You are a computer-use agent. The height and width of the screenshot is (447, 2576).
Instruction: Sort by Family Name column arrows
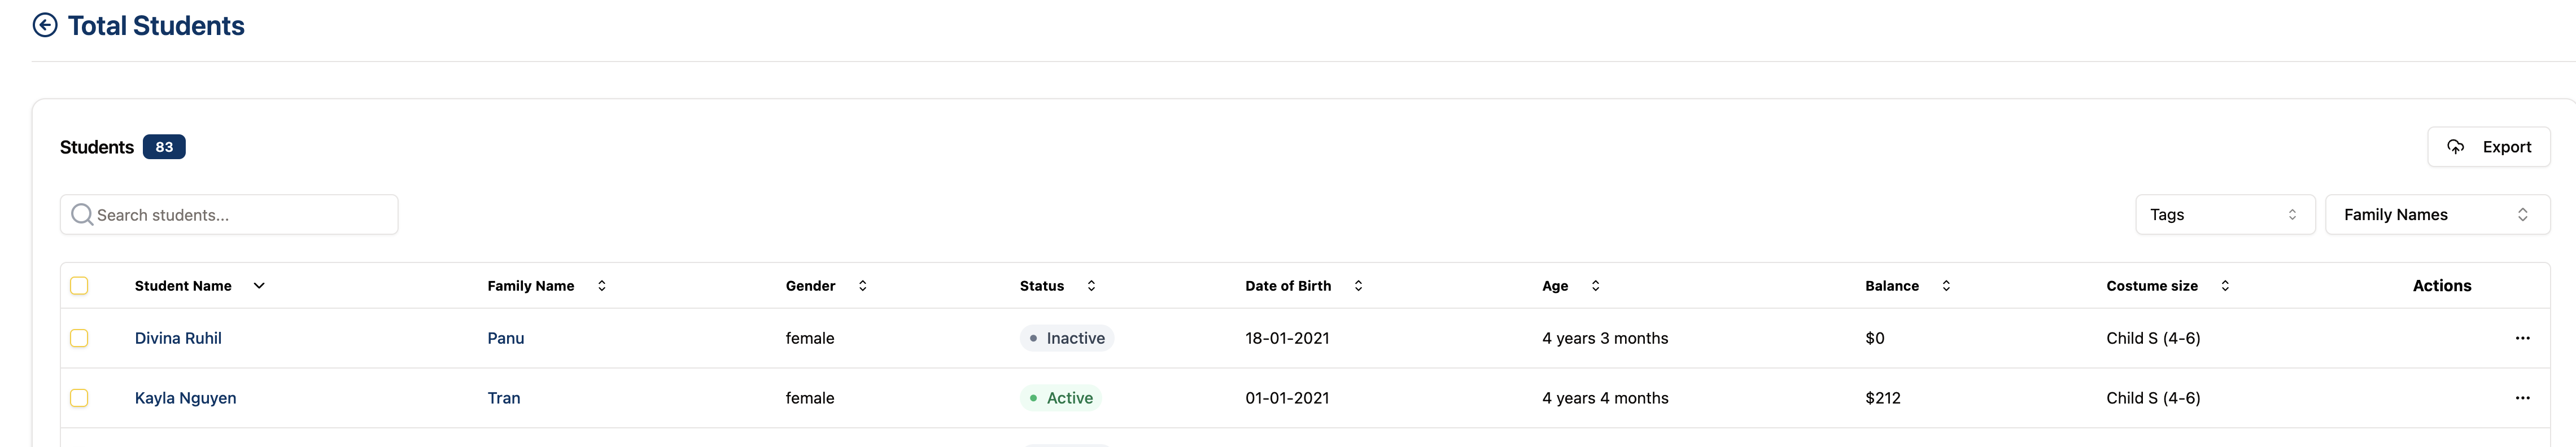coord(602,286)
